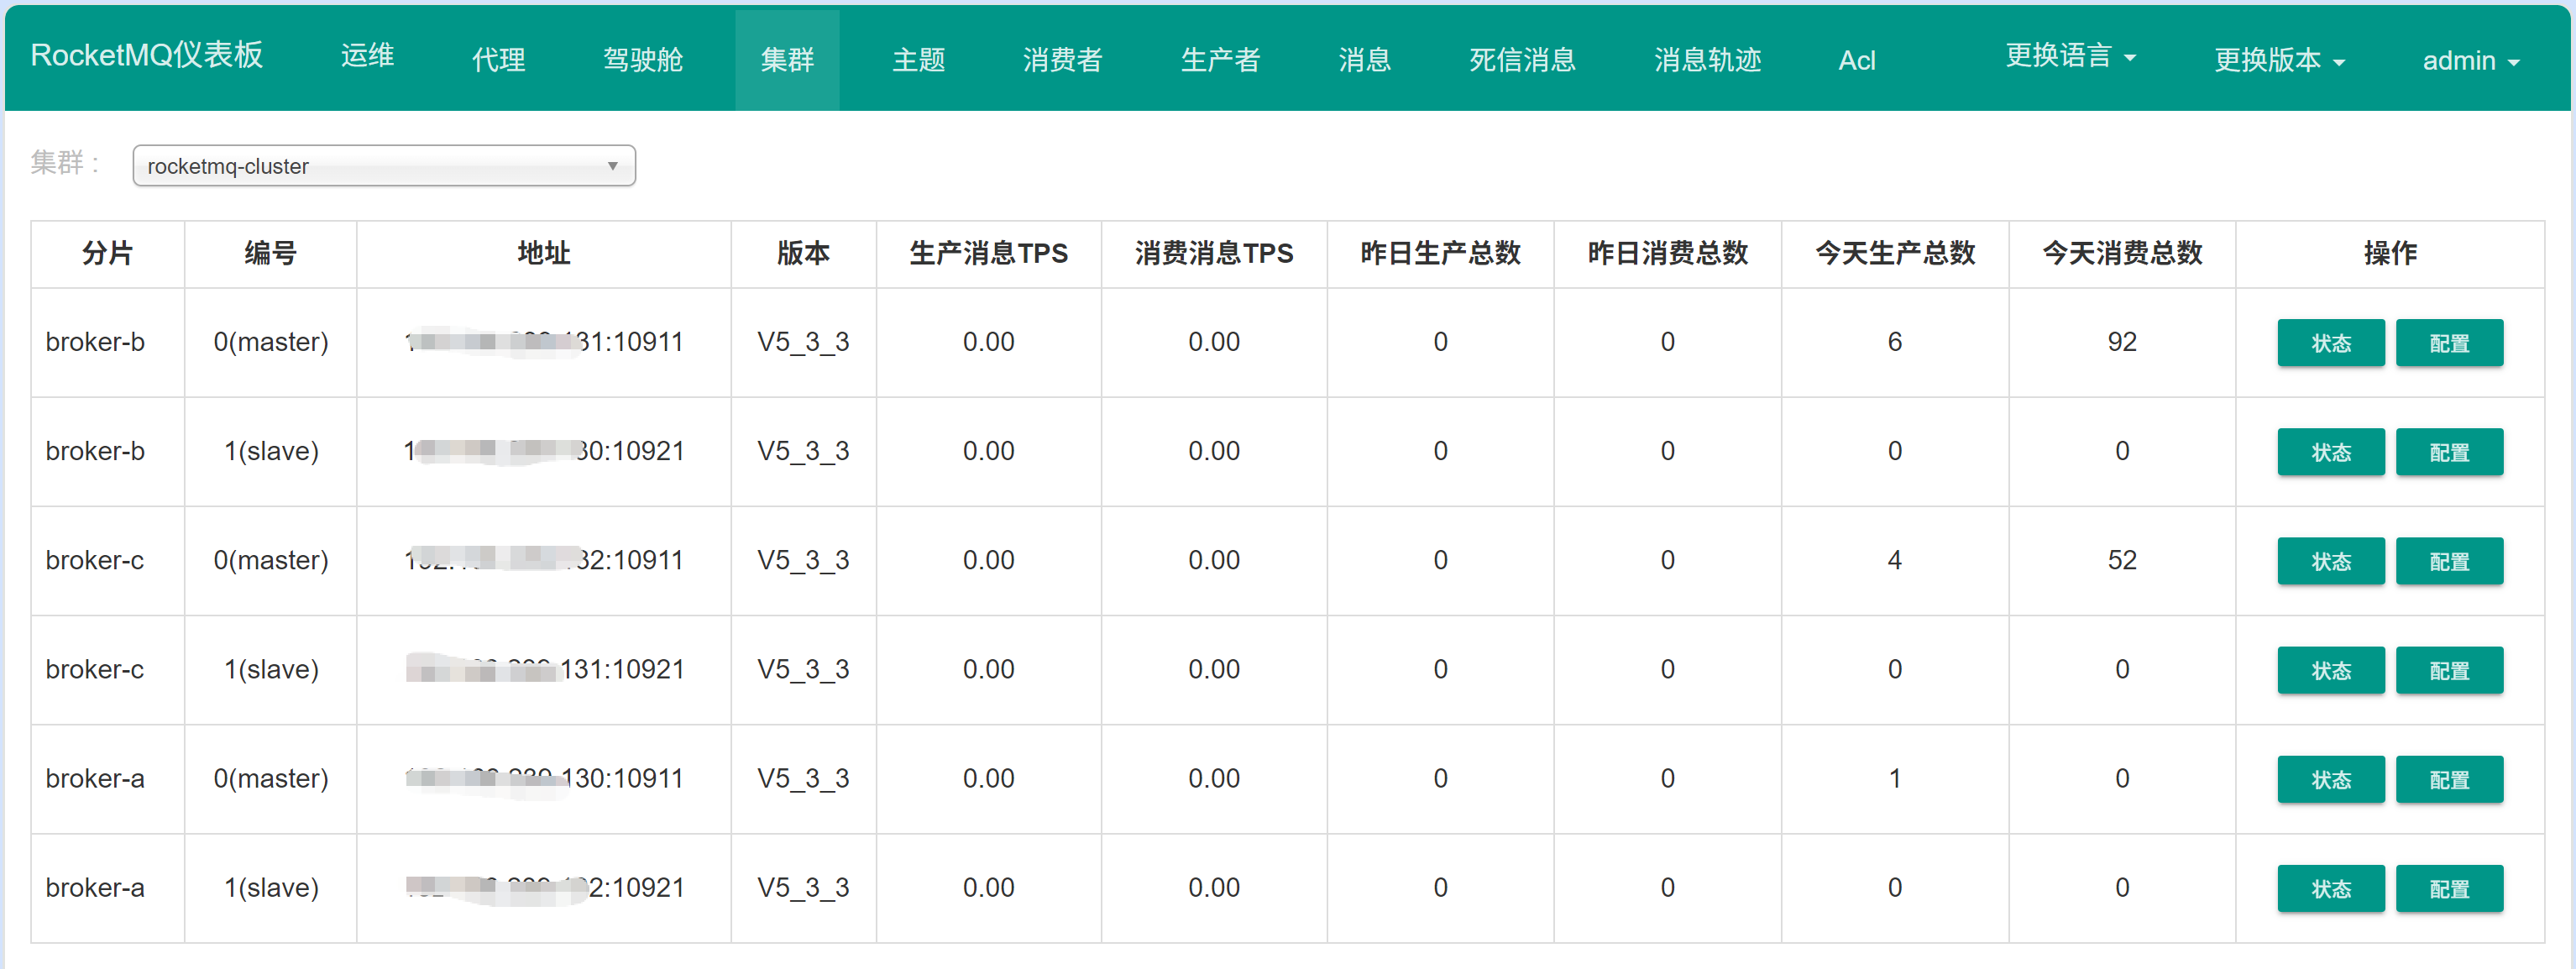Screen dimensions: 2576x969
Task: Open the cluster selection dropdown
Action: (x=383, y=166)
